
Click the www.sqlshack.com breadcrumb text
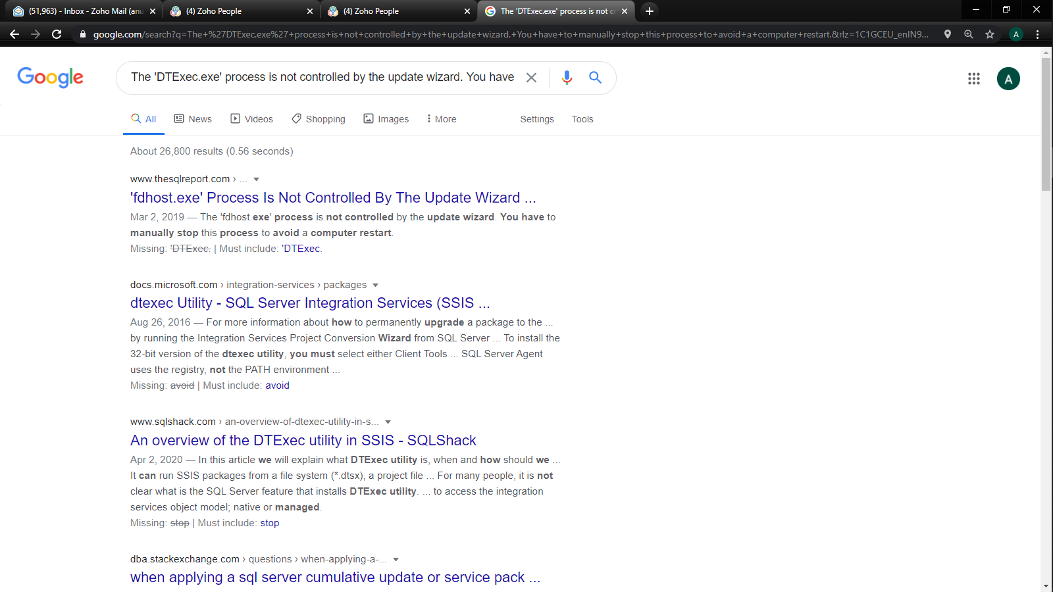(x=254, y=422)
